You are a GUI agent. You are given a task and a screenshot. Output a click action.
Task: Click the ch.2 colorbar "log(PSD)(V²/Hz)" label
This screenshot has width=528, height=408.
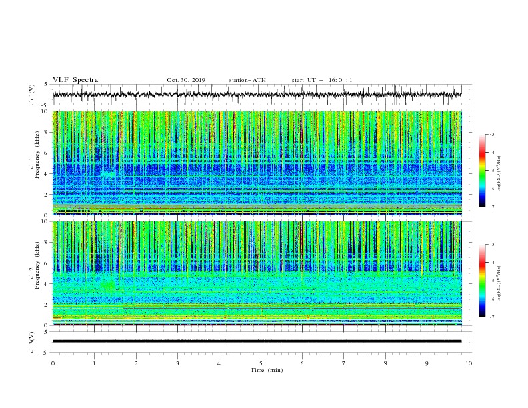(x=499, y=284)
